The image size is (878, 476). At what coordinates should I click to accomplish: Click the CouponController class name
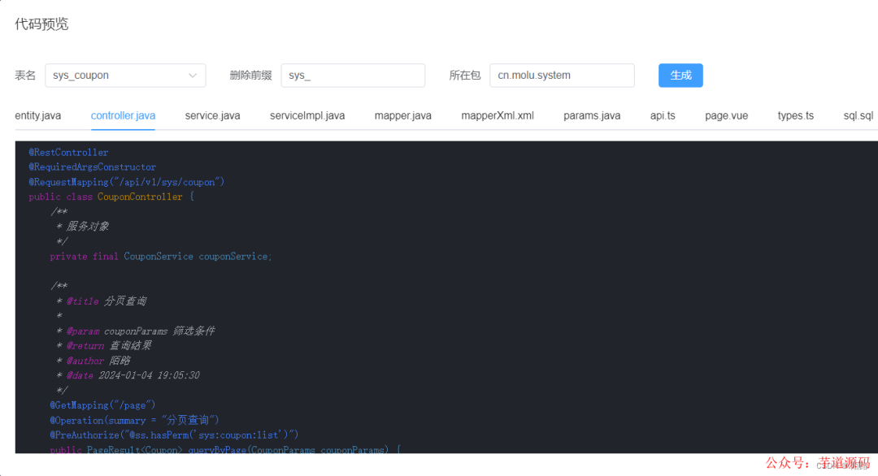click(140, 197)
